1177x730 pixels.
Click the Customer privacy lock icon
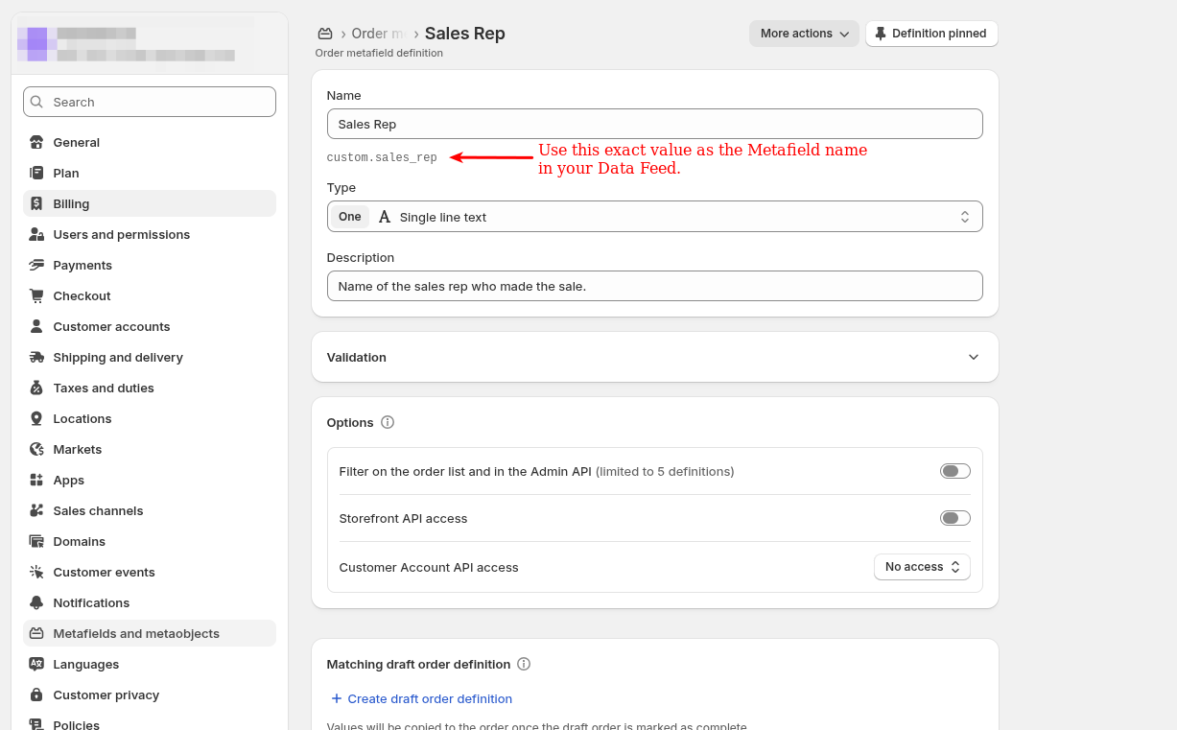click(36, 695)
